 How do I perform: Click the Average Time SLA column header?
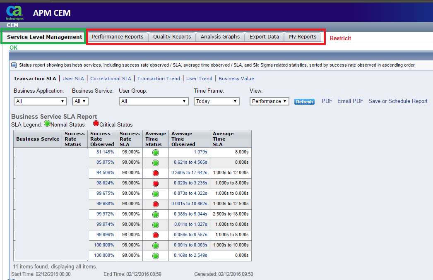click(x=231, y=139)
